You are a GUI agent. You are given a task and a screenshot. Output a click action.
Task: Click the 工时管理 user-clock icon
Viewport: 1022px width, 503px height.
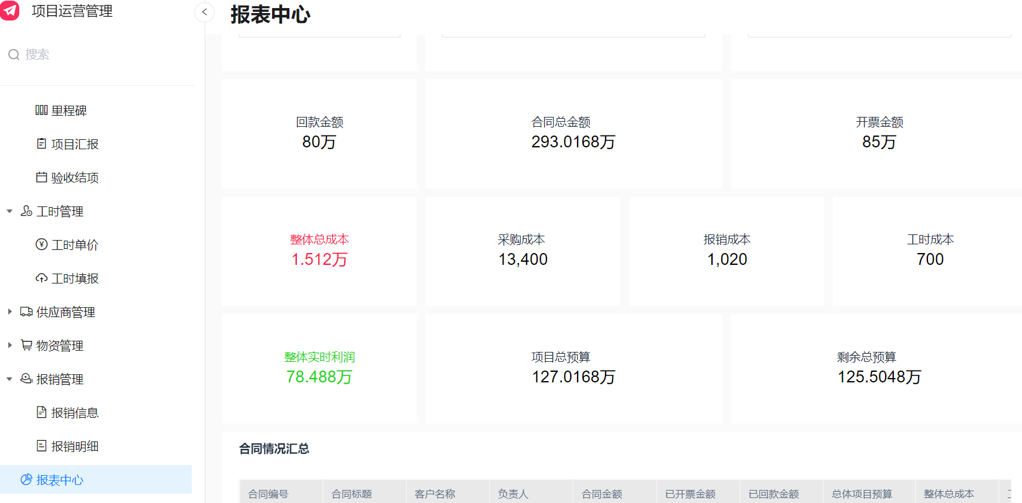[26, 211]
